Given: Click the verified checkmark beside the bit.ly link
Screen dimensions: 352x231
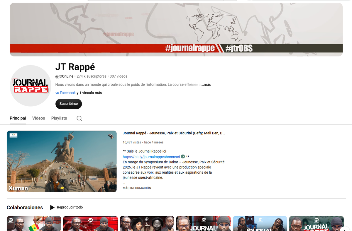Looking at the screenshot, I should pos(183,157).
